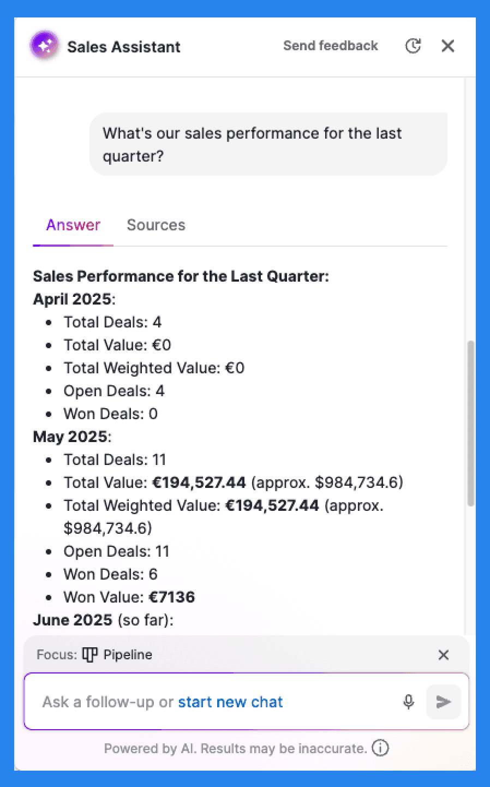Viewport: 490px width, 787px height.
Task: Click the vertical scrollbar thumb of the chat
Action: pyautogui.click(x=471, y=424)
